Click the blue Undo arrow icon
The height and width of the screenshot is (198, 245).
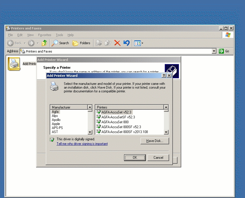coord(126,43)
